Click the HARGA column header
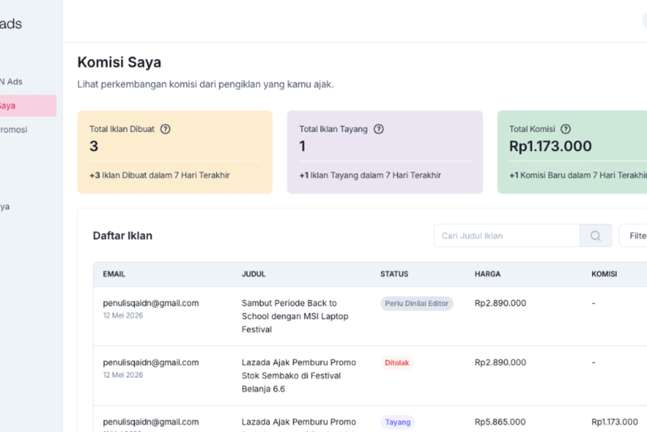Screen dimensions: 647x432 pos(487,274)
